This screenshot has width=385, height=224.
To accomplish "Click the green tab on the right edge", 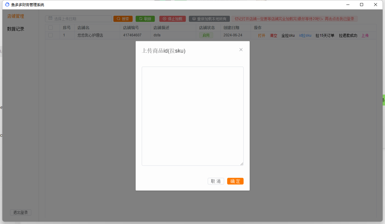I will point(383,100).
